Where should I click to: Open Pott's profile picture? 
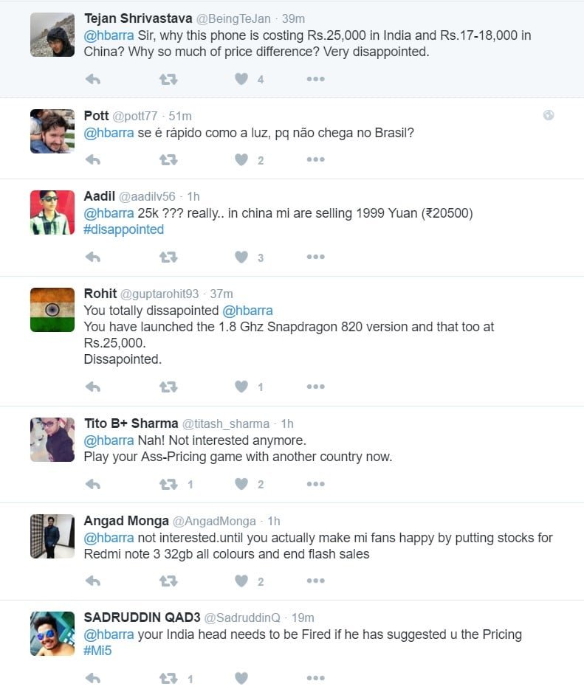(52, 131)
